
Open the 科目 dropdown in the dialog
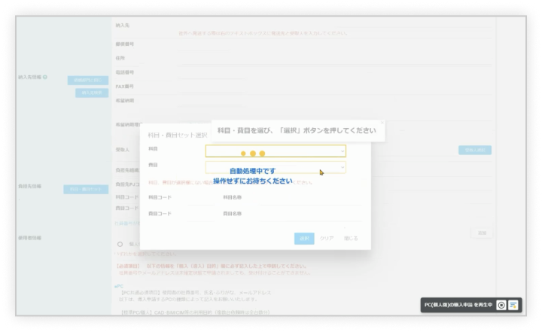point(276,151)
